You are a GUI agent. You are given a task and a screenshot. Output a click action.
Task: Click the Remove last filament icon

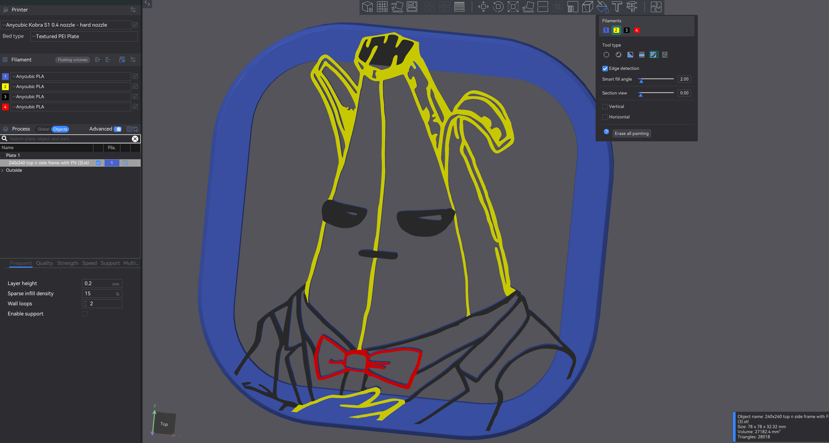click(108, 60)
